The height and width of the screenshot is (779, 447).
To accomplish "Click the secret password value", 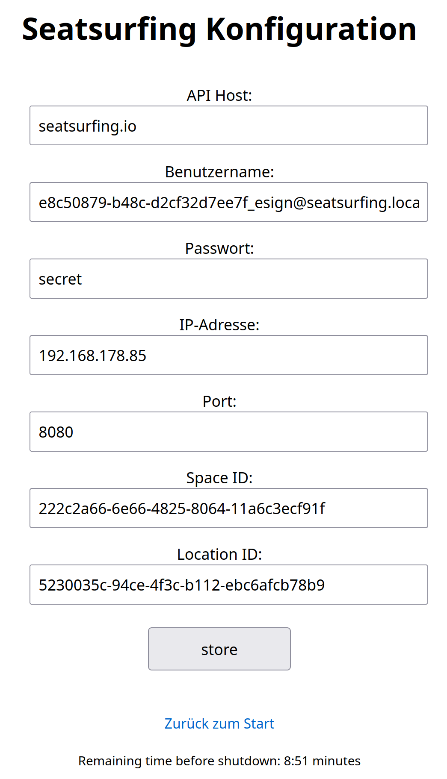I will 60,278.
